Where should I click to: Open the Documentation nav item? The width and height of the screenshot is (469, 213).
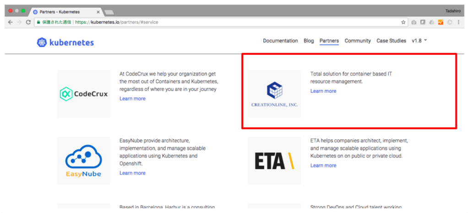(x=280, y=41)
